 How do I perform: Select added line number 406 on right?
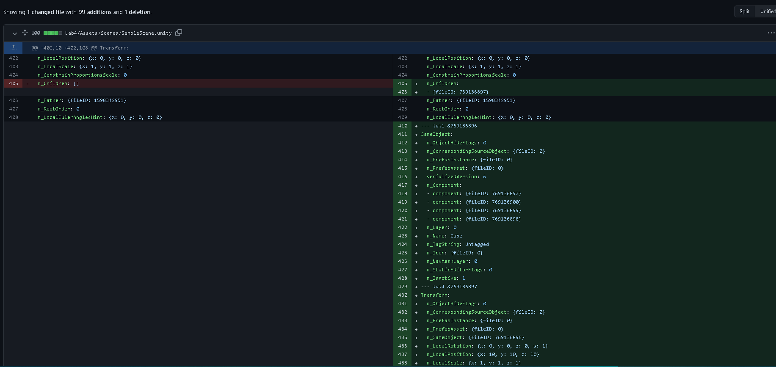pos(403,92)
